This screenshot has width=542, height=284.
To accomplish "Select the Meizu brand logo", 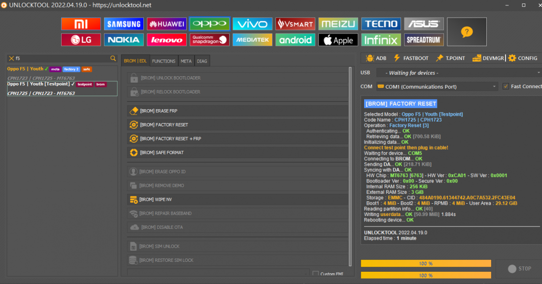I will 338,24.
